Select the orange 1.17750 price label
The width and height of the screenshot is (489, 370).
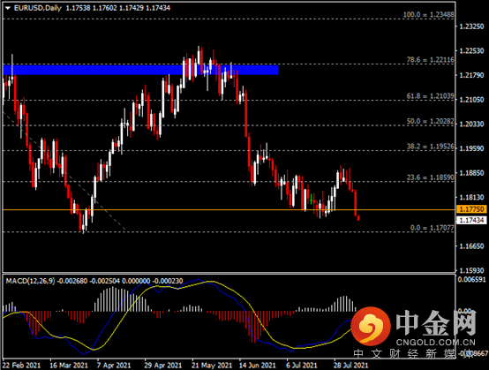coord(471,209)
